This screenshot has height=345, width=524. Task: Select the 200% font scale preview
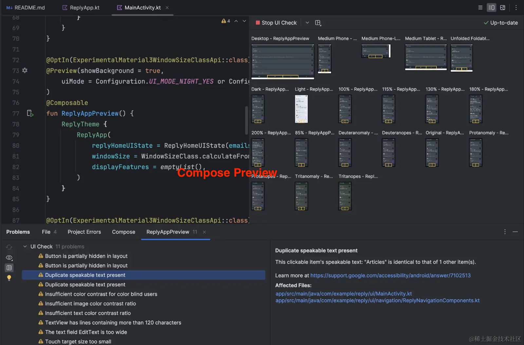tap(258, 153)
